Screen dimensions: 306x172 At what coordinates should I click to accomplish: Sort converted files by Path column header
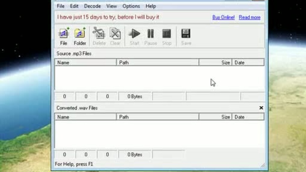click(x=158, y=117)
